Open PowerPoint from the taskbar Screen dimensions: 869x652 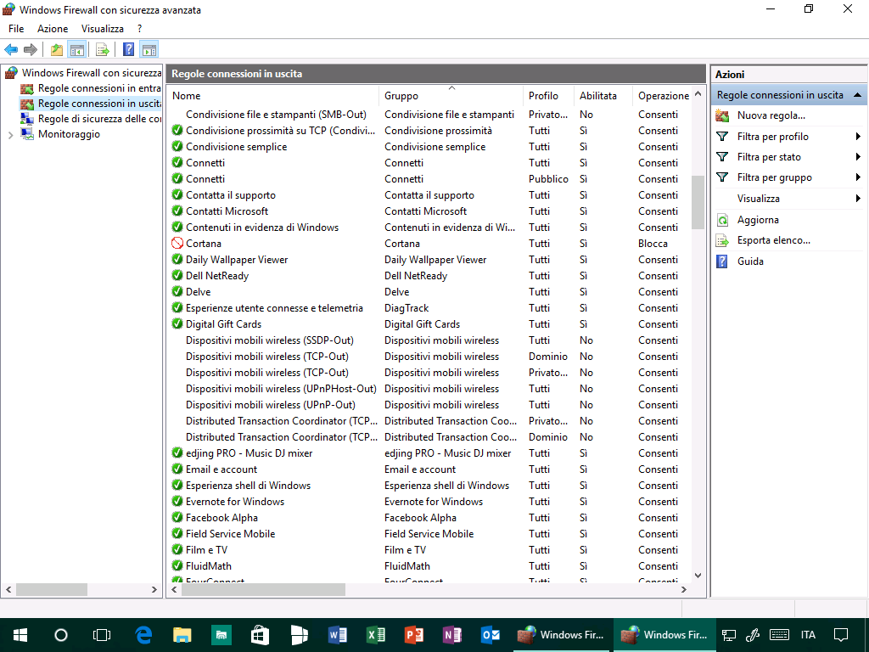pos(414,635)
